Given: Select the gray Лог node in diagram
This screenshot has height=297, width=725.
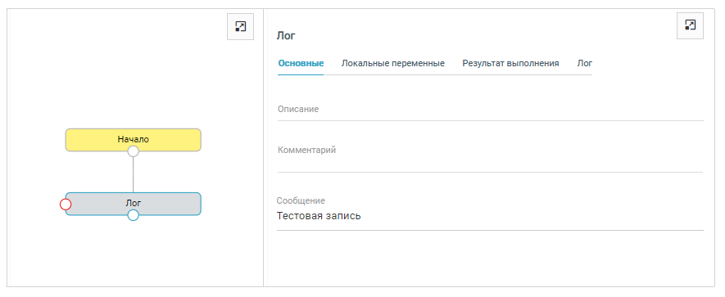Looking at the screenshot, I should point(134,203).
